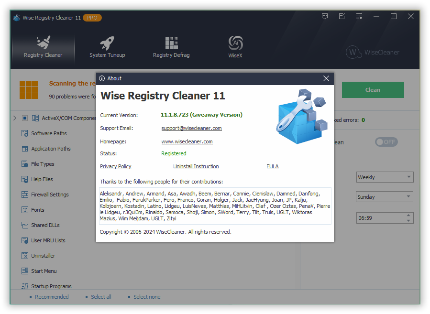Click the contributors names text box
430x314 pixels.
tap(215, 206)
